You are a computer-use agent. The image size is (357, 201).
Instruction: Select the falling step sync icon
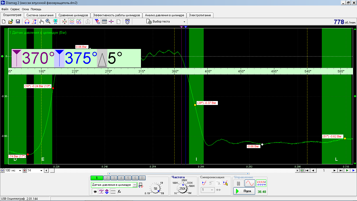218,183
